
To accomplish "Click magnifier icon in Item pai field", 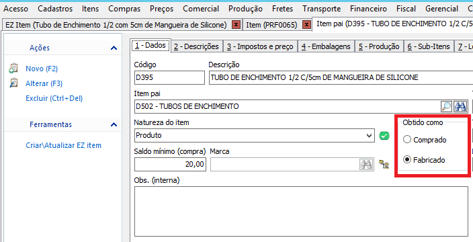I will point(446,106).
